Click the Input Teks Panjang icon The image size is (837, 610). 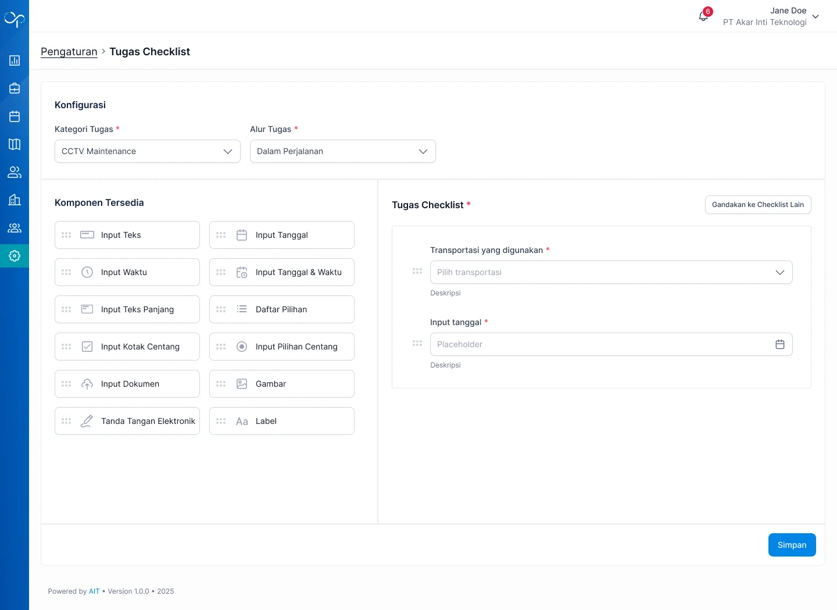click(87, 309)
